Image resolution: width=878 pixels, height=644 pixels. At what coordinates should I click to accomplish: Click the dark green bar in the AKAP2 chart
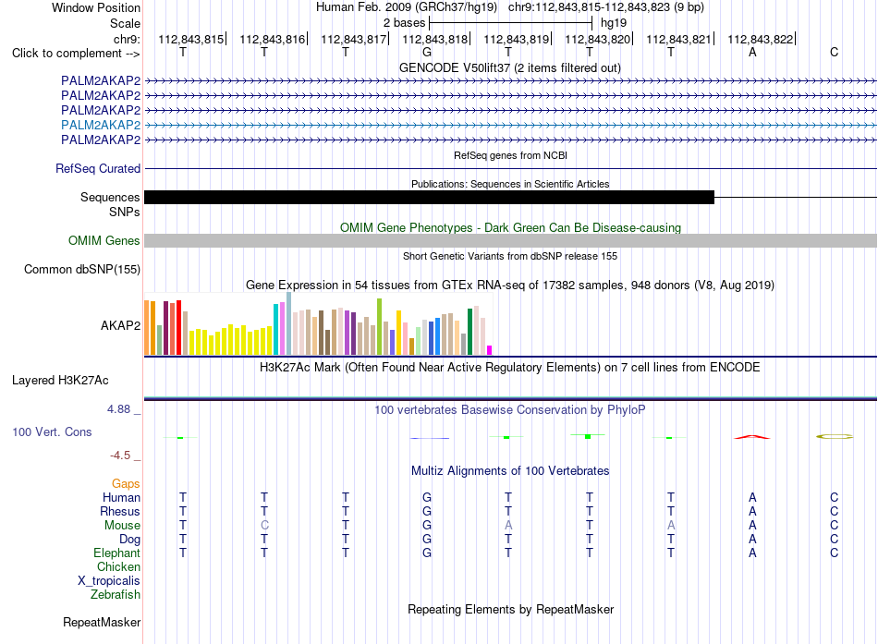tap(470, 332)
